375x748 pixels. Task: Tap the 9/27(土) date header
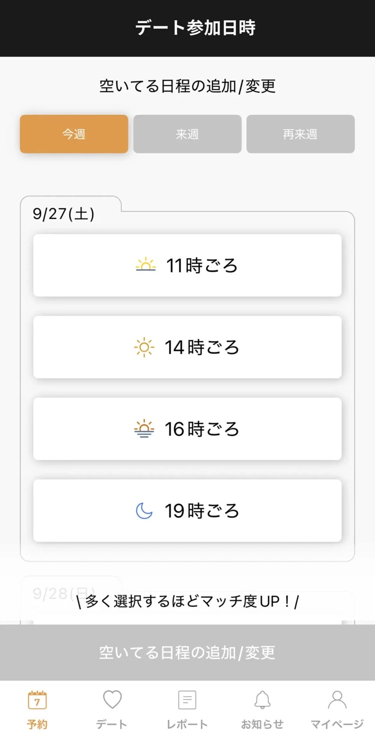pos(63,213)
